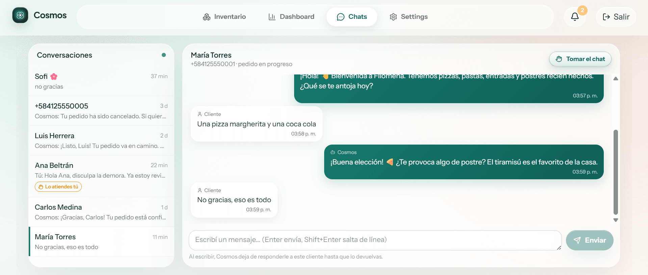
Task: Click the pink flower icon next to Sofi
Action: coord(54,77)
